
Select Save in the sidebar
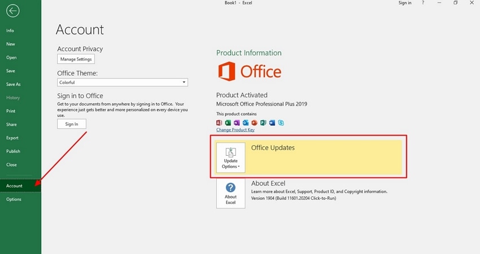[x=10, y=71]
